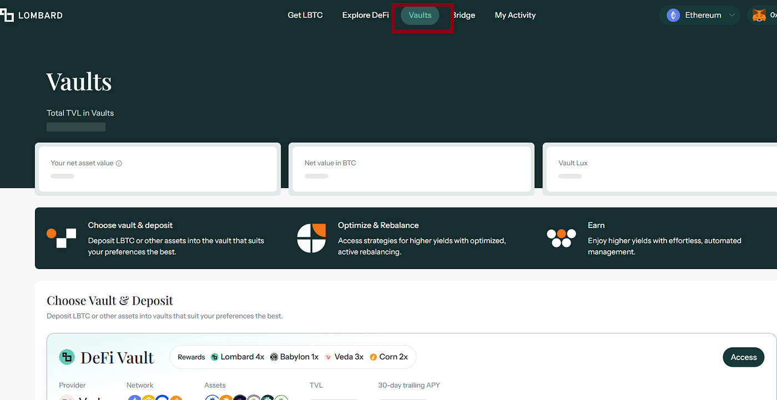Viewport: 777px width, 400px height.
Task: Click the Babylon 1x reward icon
Action: pos(274,357)
